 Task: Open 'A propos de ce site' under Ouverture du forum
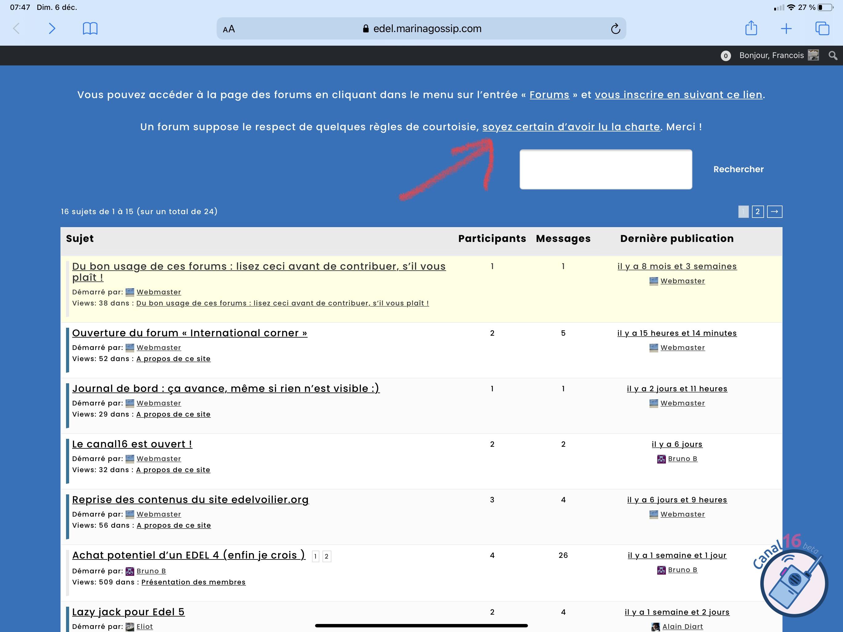[173, 359]
